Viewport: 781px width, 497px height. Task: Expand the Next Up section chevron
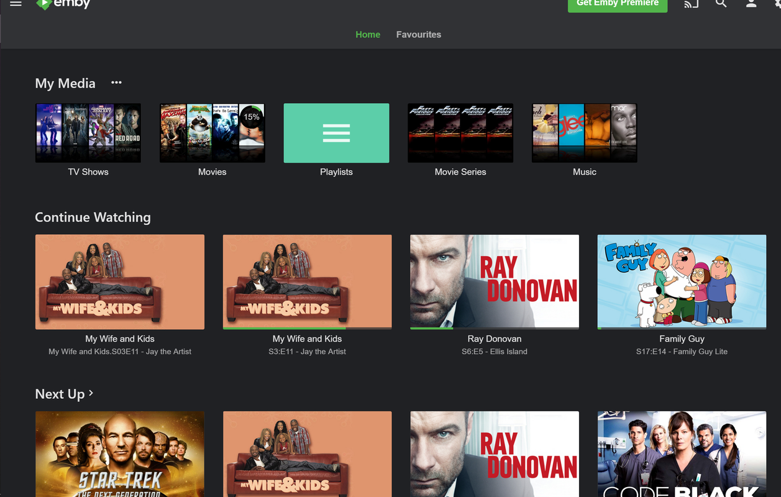[91, 393]
